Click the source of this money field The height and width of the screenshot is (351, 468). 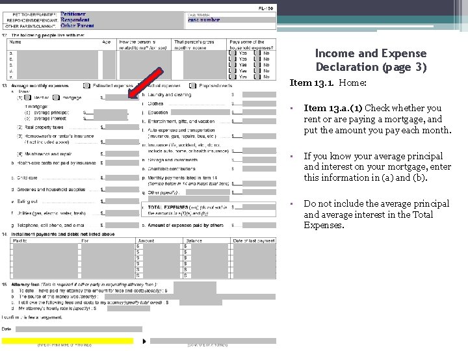[190, 296]
